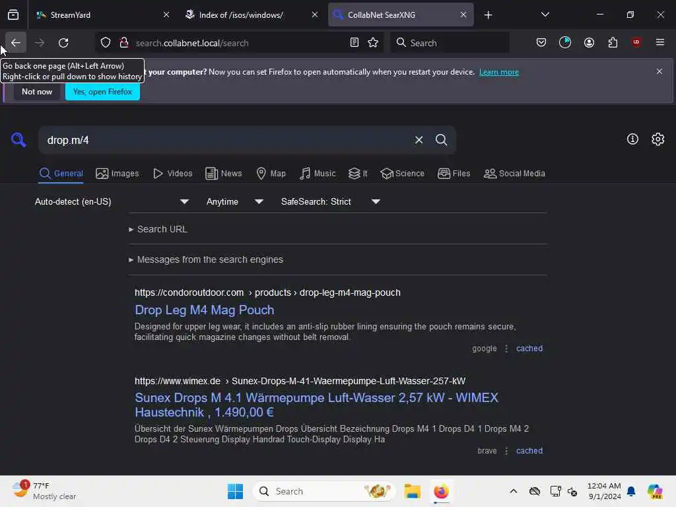Open the Copilot icon in taskbar

(x=654, y=491)
